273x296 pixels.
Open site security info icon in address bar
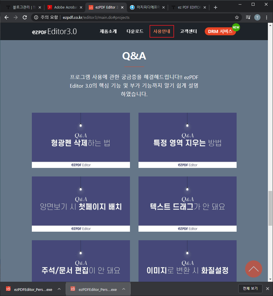36,17
